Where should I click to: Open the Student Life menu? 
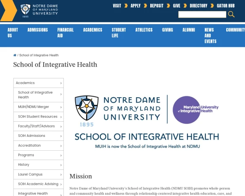pos(119,33)
